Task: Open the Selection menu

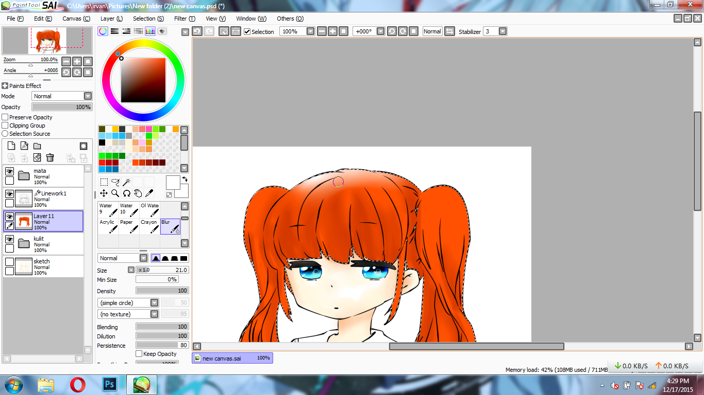Action: tap(148, 19)
